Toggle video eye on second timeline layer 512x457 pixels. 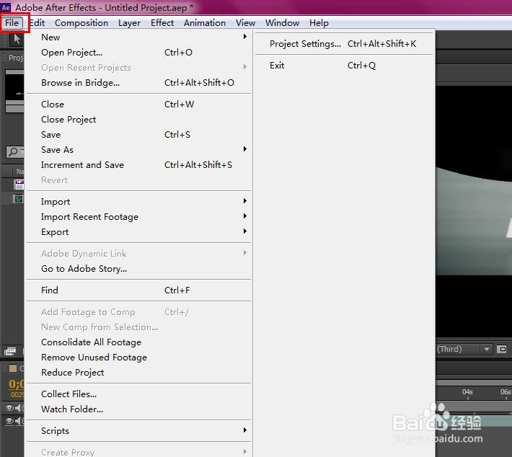9,421
